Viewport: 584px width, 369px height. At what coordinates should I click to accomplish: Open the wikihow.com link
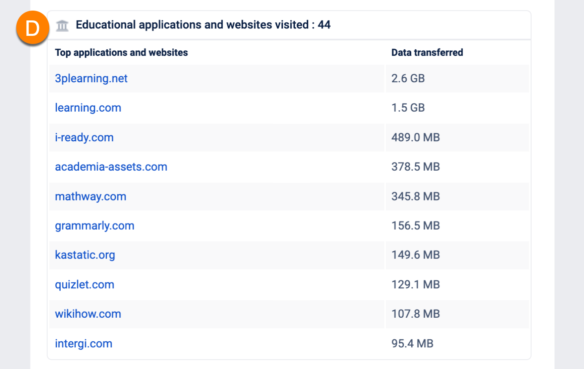pyautogui.click(x=88, y=314)
